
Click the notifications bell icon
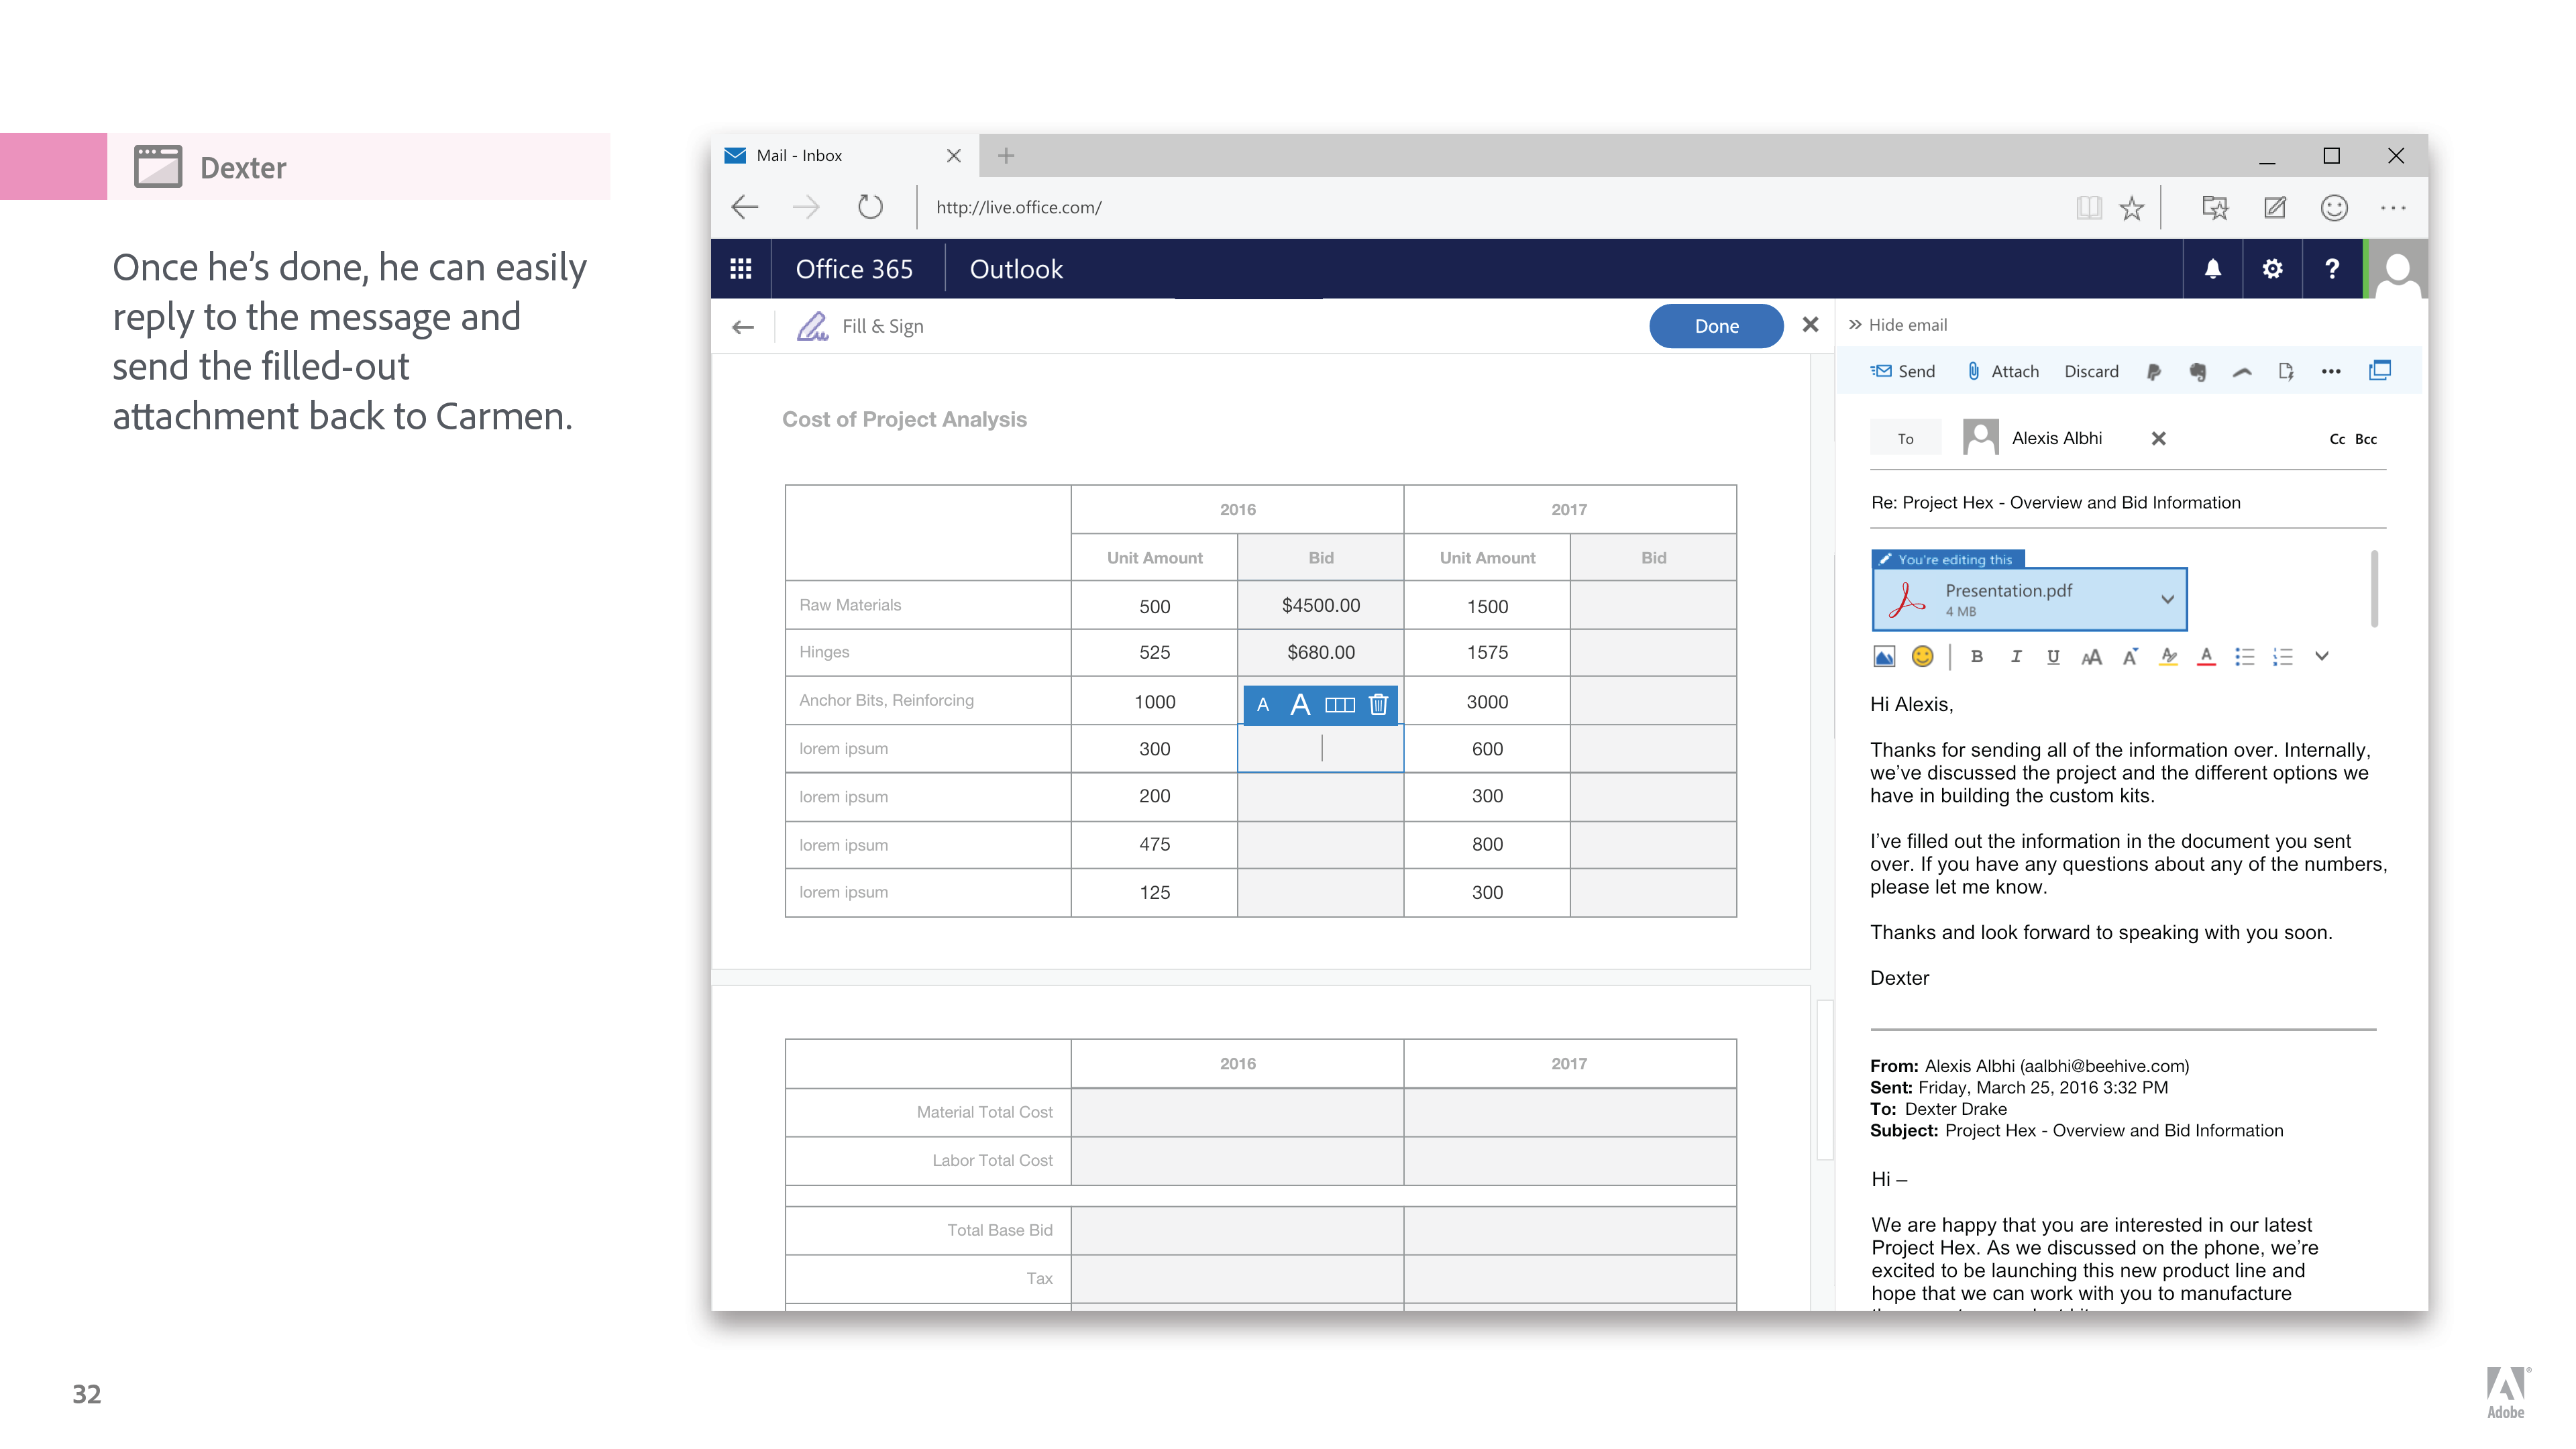(x=2212, y=269)
